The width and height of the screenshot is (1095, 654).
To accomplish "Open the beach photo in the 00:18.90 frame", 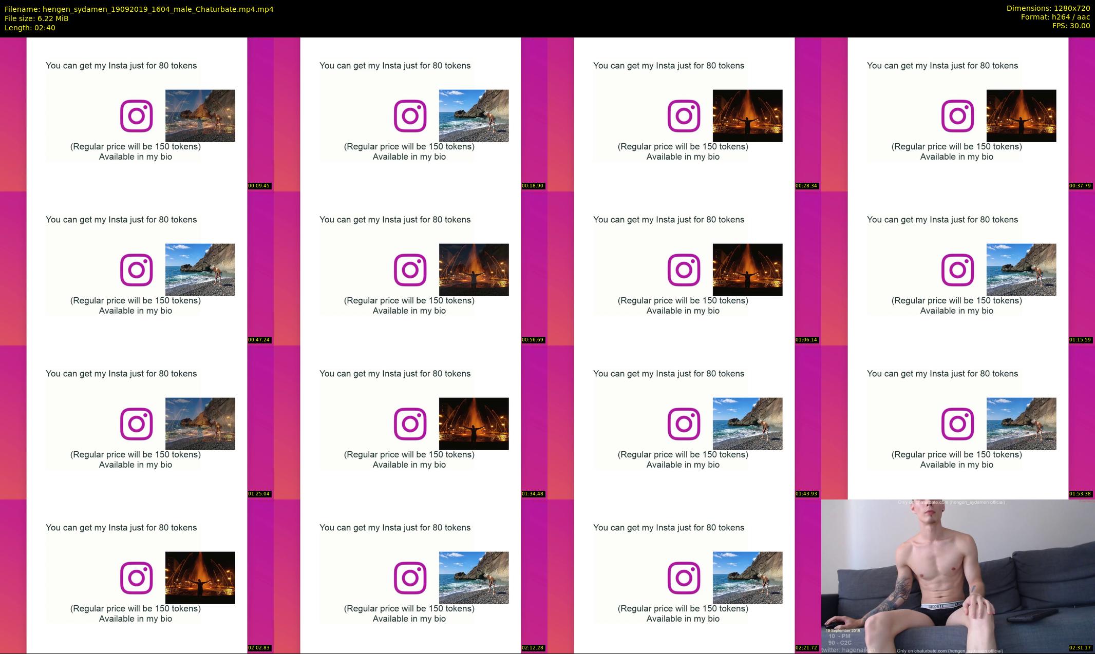I will click(x=474, y=116).
